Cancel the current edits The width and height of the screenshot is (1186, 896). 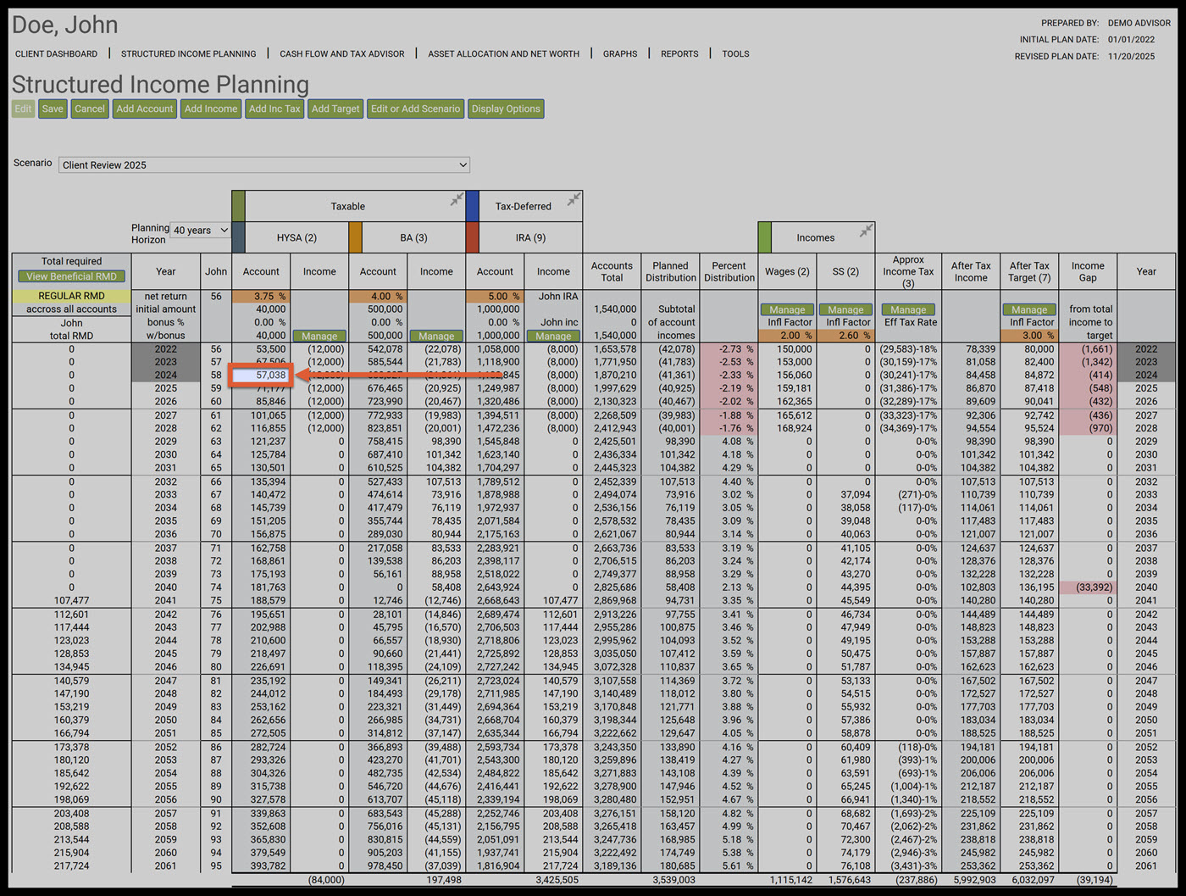(x=90, y=109)
